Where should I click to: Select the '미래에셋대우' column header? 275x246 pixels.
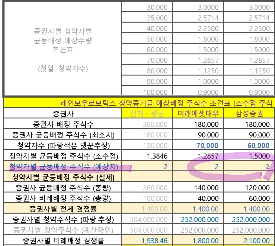point(198,113)
